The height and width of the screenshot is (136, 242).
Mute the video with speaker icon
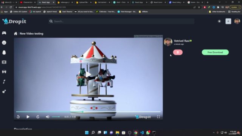pyautogui.click(x=48, y=117)
